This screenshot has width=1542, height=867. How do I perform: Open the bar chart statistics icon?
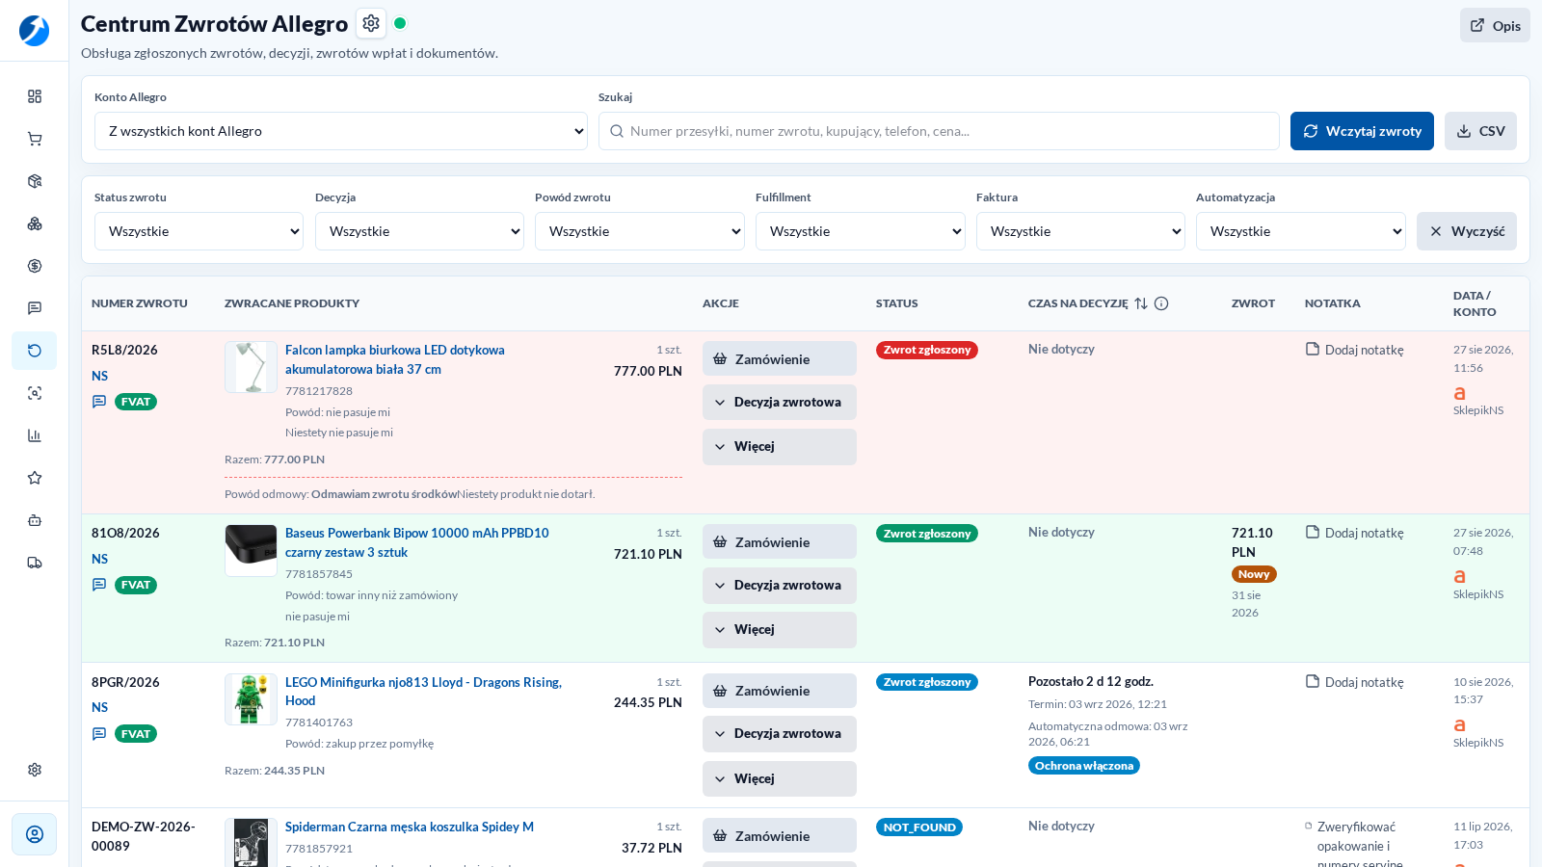point(35,435)
